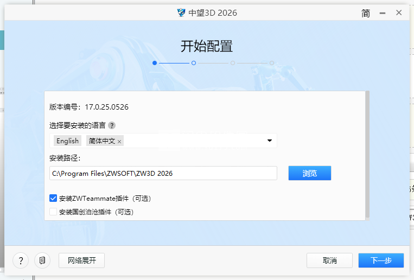Click the 安装路径 label
414x280 pixels.
(x=65, y=158)
